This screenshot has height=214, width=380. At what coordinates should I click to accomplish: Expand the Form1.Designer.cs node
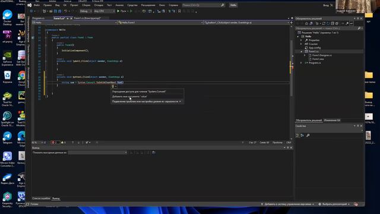(305, 55)
